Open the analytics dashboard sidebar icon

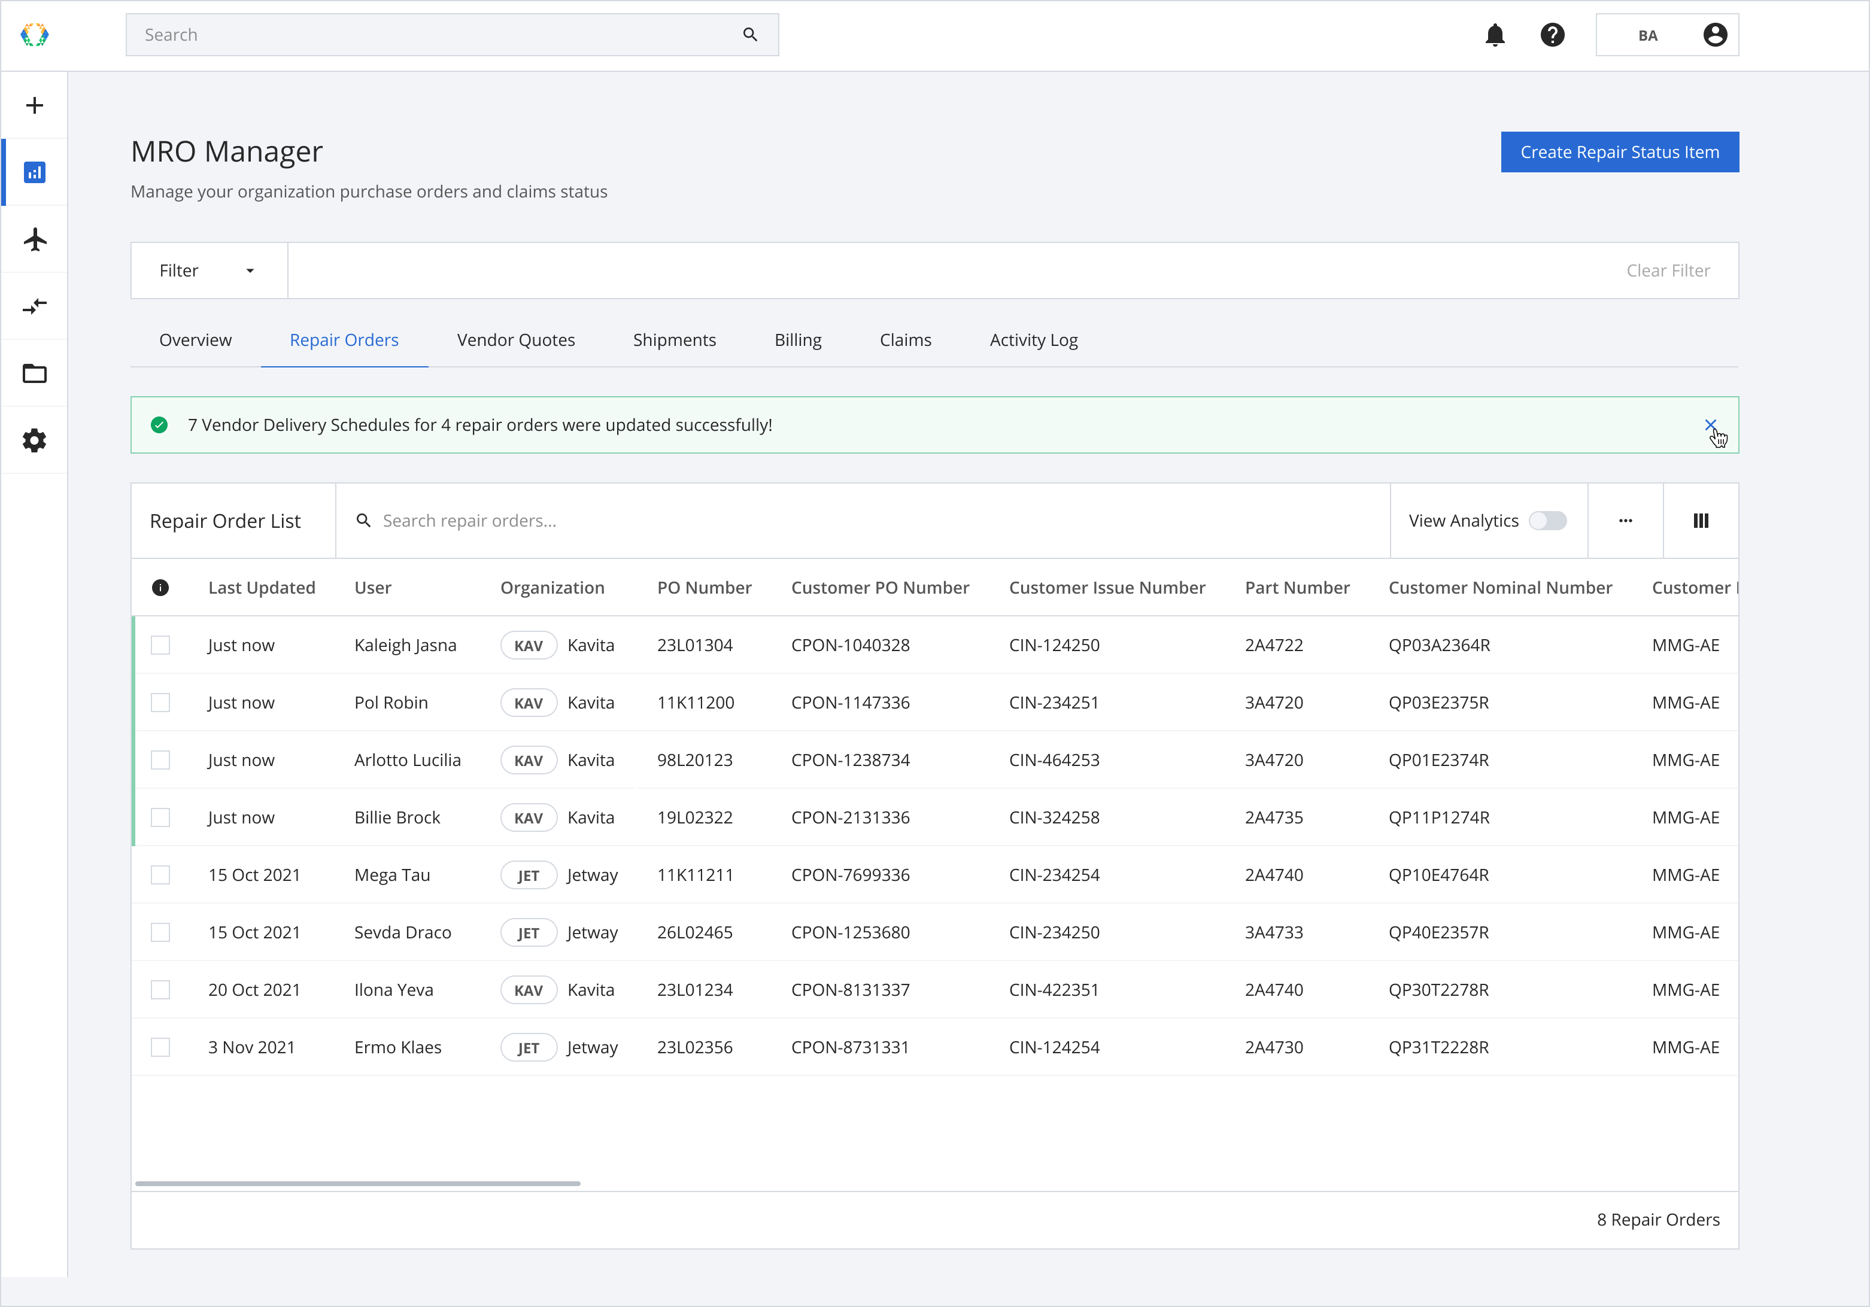[34, 172]
